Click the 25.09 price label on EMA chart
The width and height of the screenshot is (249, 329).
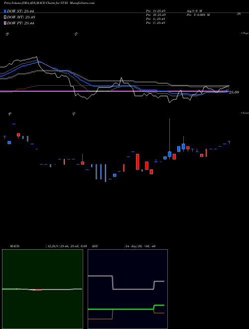coord(234,92)
